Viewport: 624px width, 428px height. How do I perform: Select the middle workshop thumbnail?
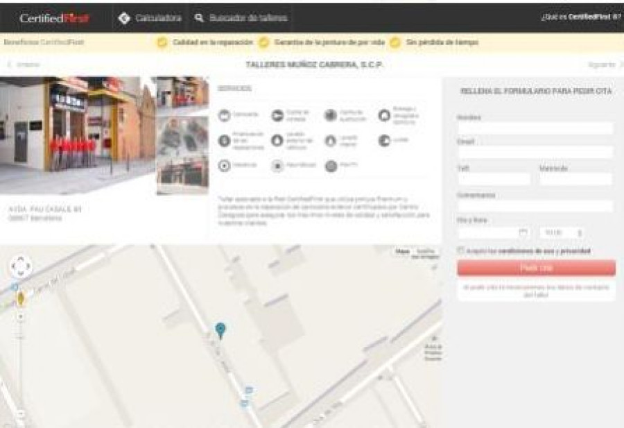(182, 135)
